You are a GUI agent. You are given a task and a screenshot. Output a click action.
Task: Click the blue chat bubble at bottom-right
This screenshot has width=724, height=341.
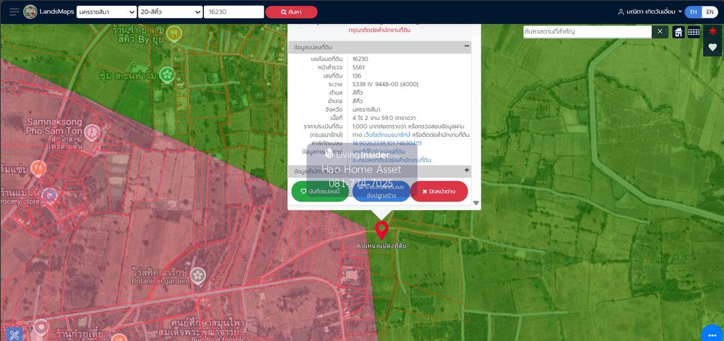tap(712, 333)
